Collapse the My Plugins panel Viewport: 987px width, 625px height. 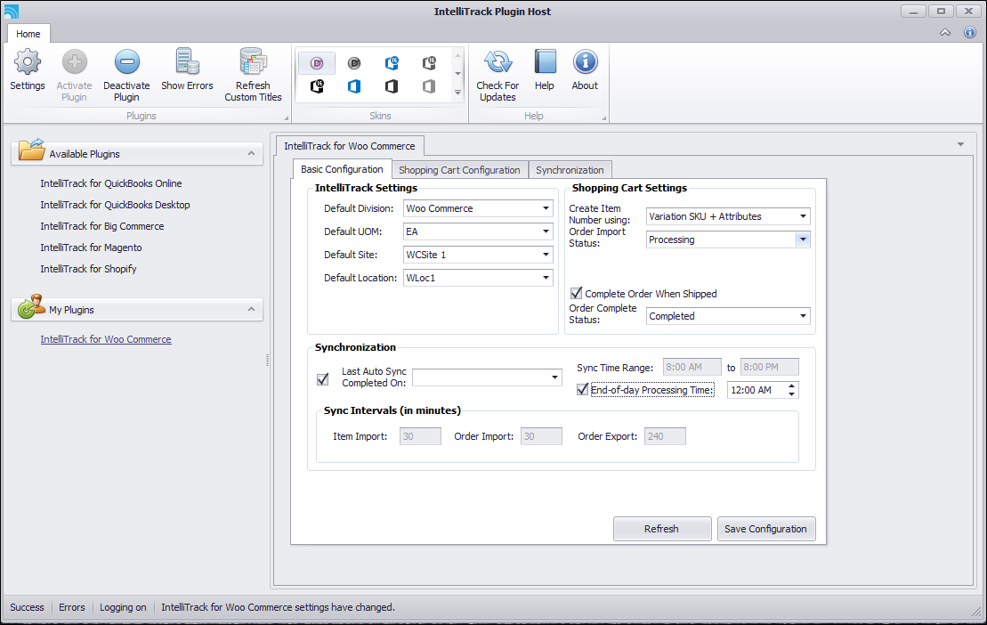[x=251, y=309]
